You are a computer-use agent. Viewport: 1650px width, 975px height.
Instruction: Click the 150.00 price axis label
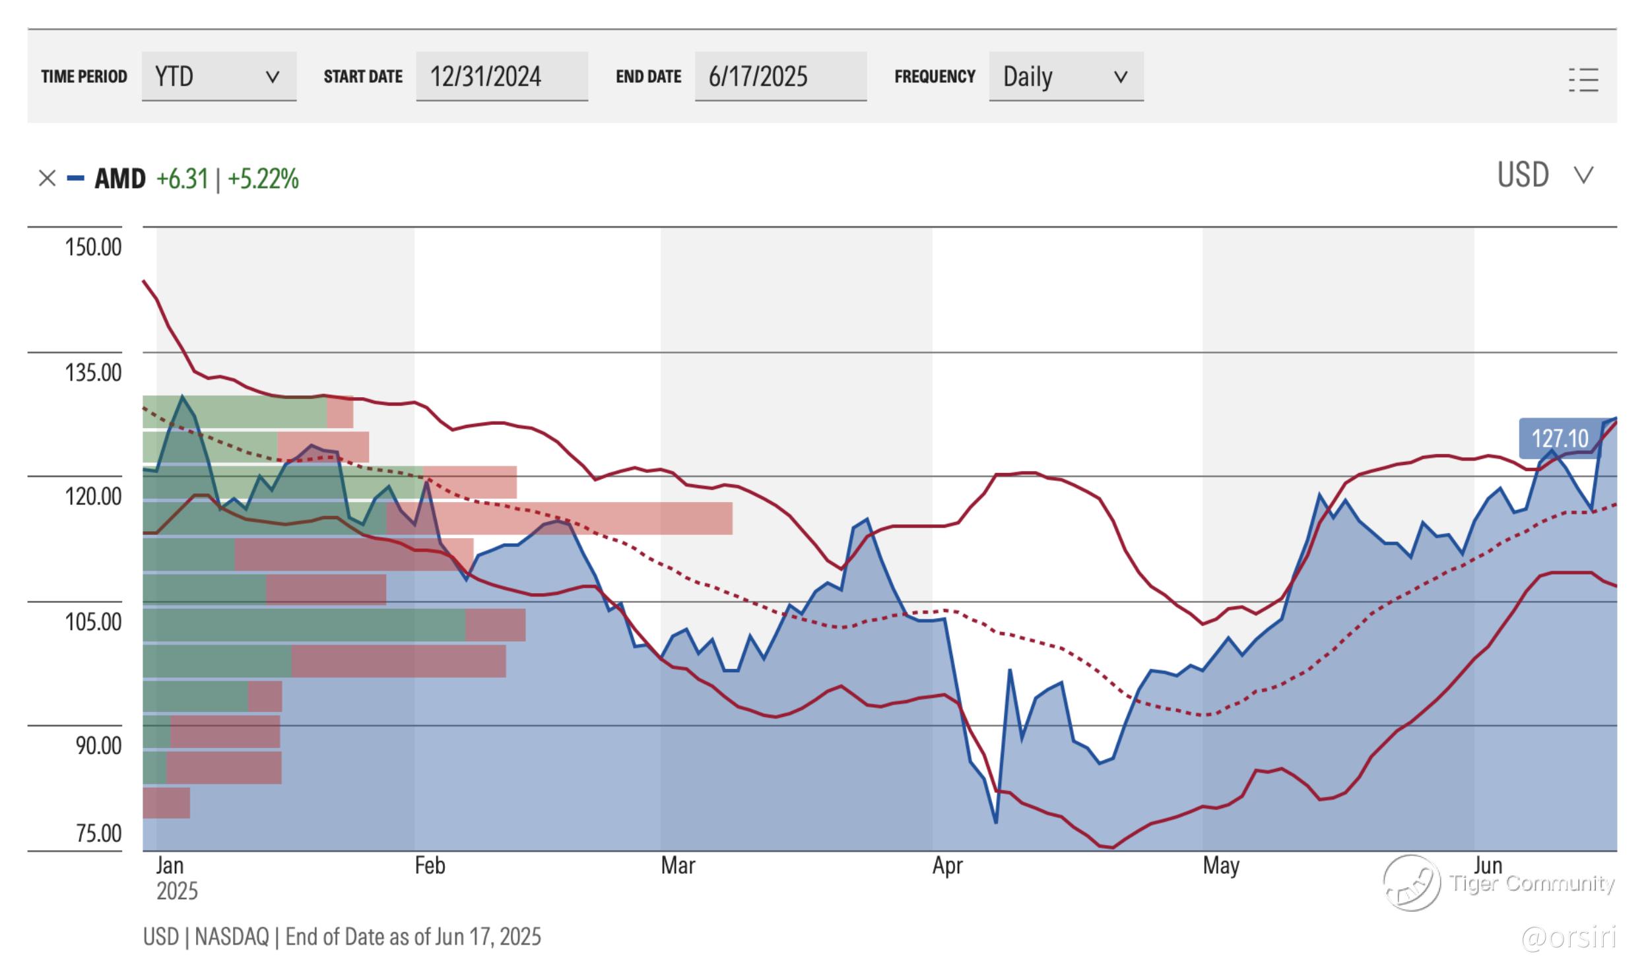(93, 247)
